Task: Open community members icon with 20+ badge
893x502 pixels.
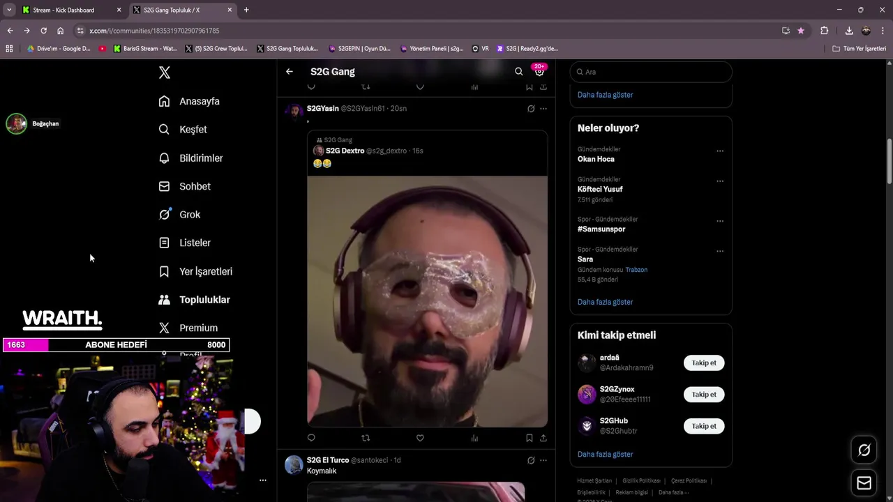Action: tap(539, 71)
